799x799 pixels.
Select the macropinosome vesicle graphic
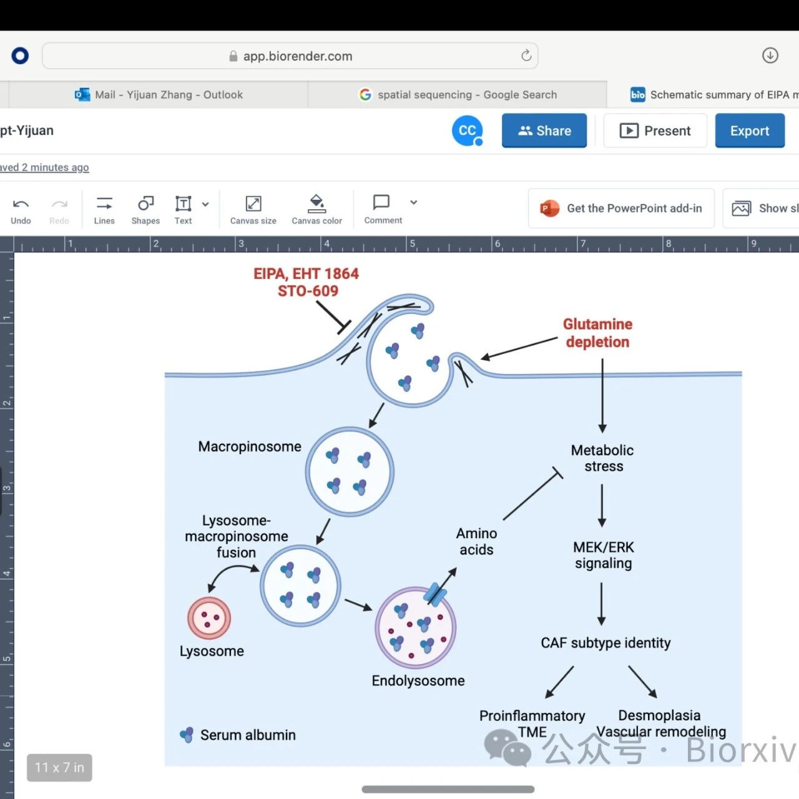click(350, 472)
